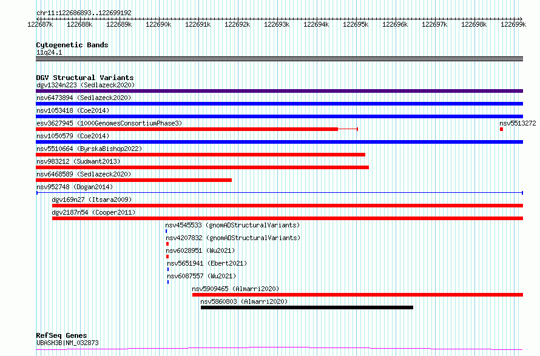The image size is (540, 356).
Task: Click the Cytogenetic Bands track title
Action: [72, 45]
